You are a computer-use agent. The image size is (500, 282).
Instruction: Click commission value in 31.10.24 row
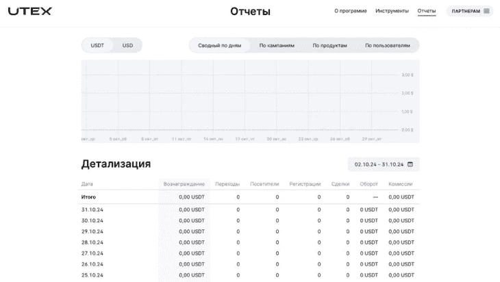[401, 209]
